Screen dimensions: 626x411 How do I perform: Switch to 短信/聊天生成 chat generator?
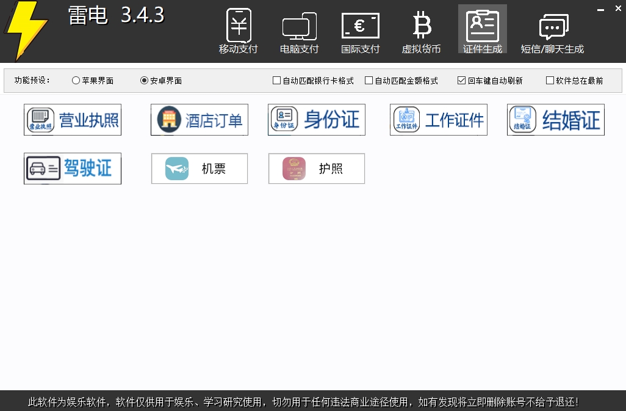(x=552, y=29)
